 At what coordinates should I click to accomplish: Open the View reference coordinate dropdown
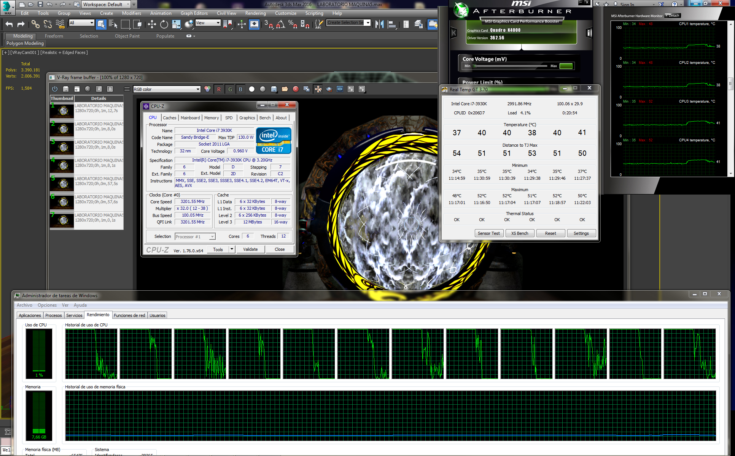coord(208,23)
